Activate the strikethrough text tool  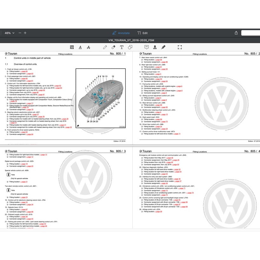point(88,47)
